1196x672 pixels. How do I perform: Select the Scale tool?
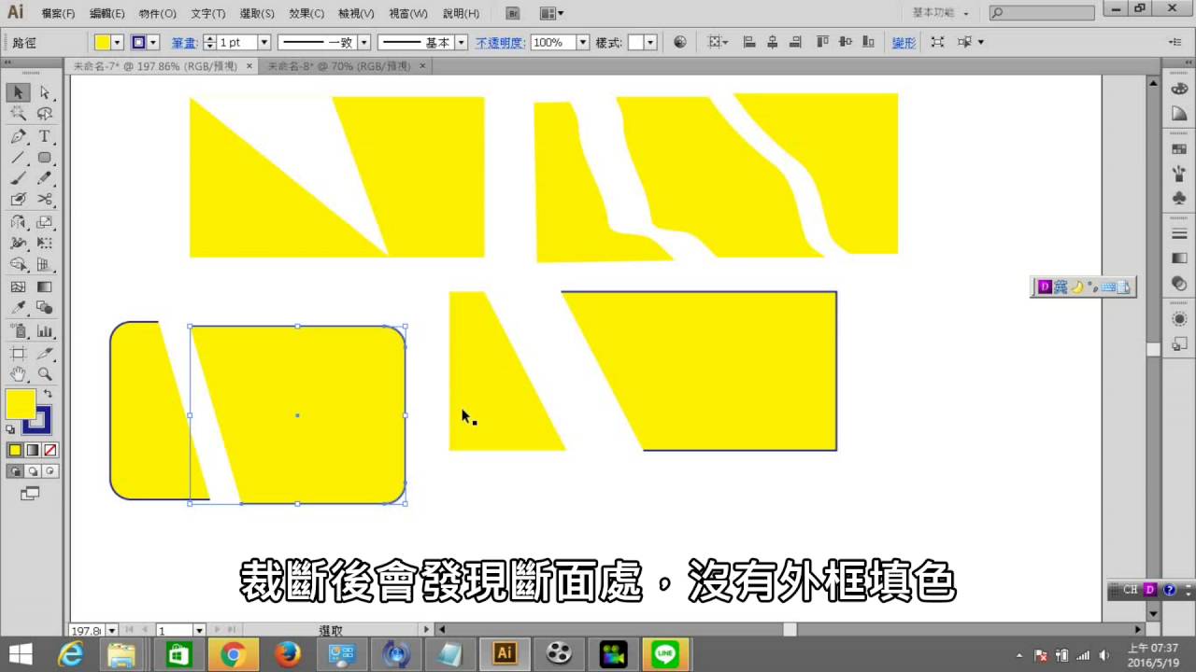[44, 222]
